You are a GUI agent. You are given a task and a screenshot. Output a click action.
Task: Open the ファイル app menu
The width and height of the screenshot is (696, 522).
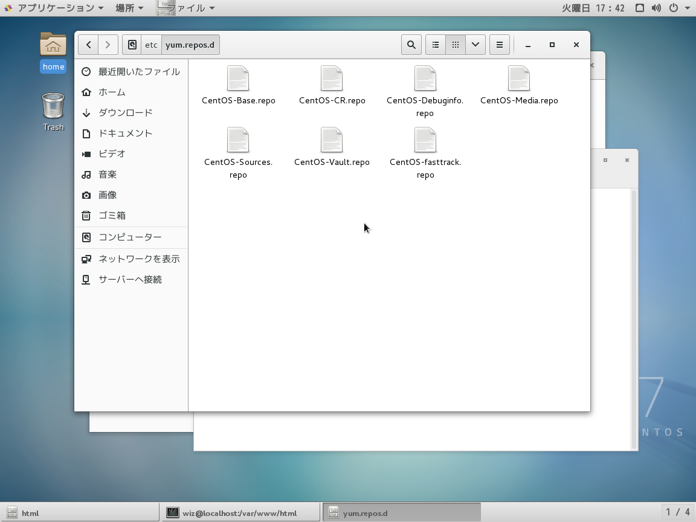187,8
